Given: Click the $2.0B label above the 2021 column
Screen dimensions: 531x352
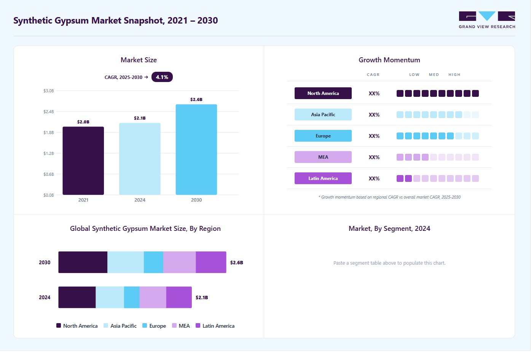Looking at the screenshot, I should pos(83,122).
